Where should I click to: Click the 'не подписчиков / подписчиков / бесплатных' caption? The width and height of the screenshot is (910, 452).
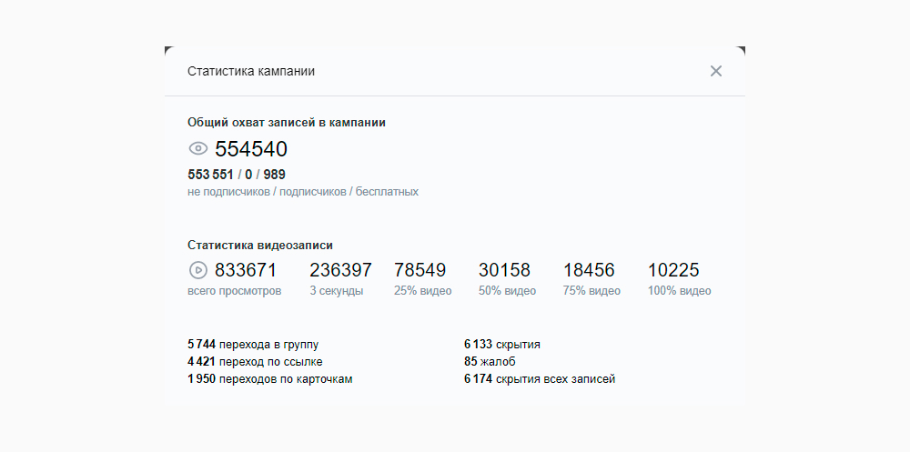coord(303,192)
